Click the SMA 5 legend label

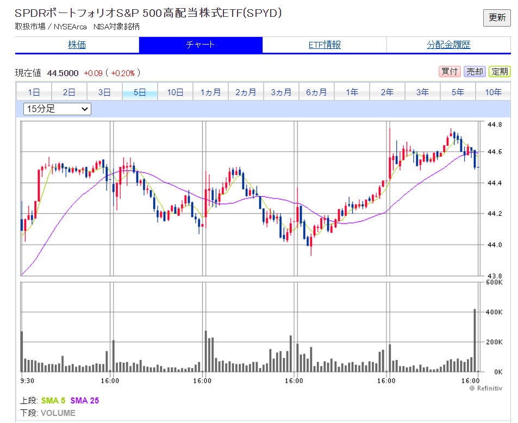pyautogui.click(x=53, y=401)
